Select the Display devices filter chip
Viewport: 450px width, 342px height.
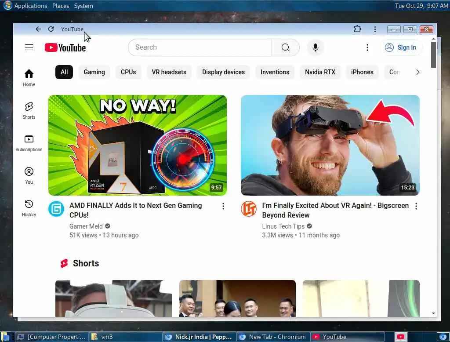pos(223,72)
